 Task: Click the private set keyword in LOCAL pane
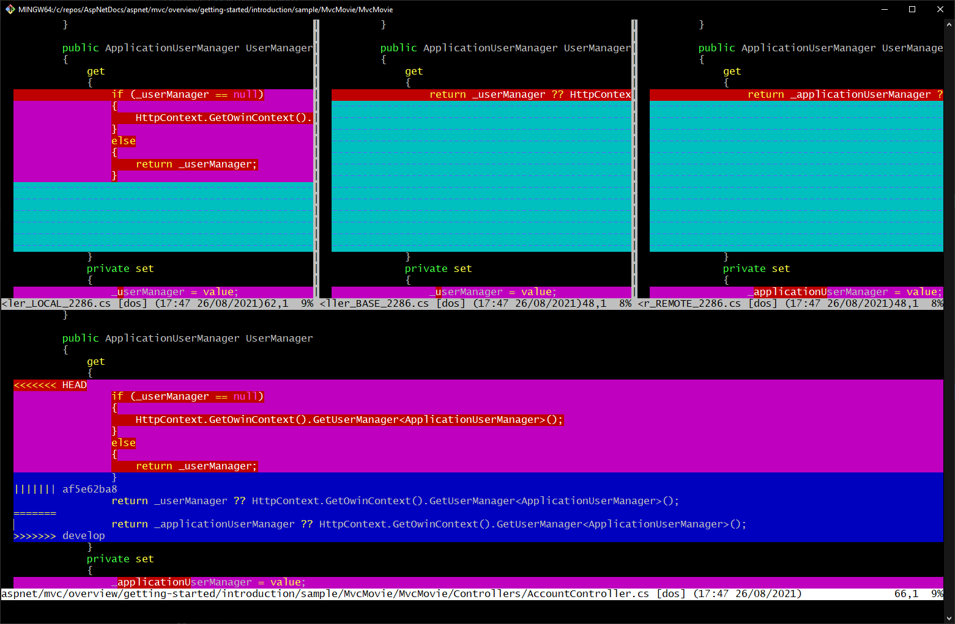pos(120,268)
